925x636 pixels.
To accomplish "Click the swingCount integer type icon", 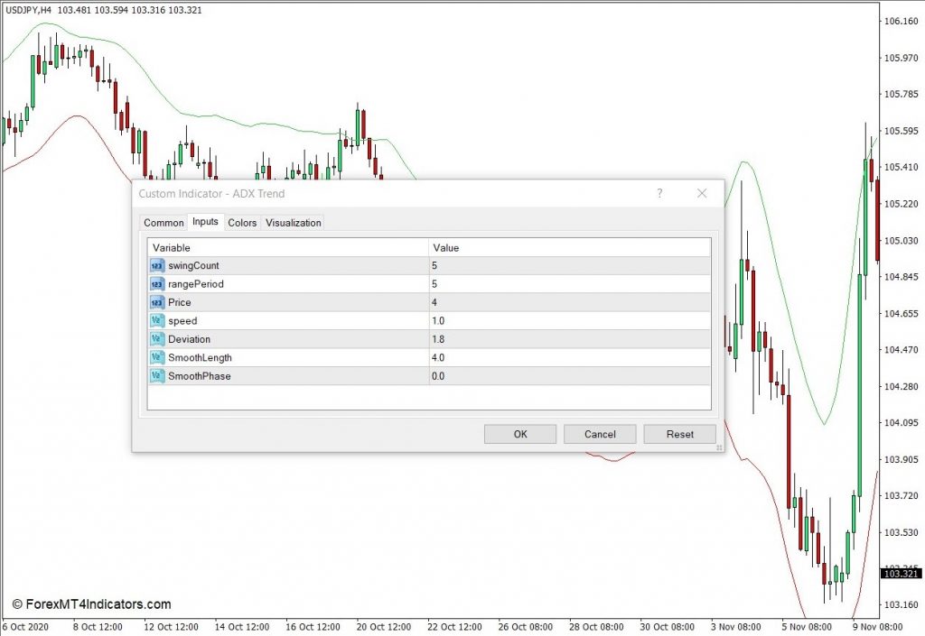I will (157, 265).
